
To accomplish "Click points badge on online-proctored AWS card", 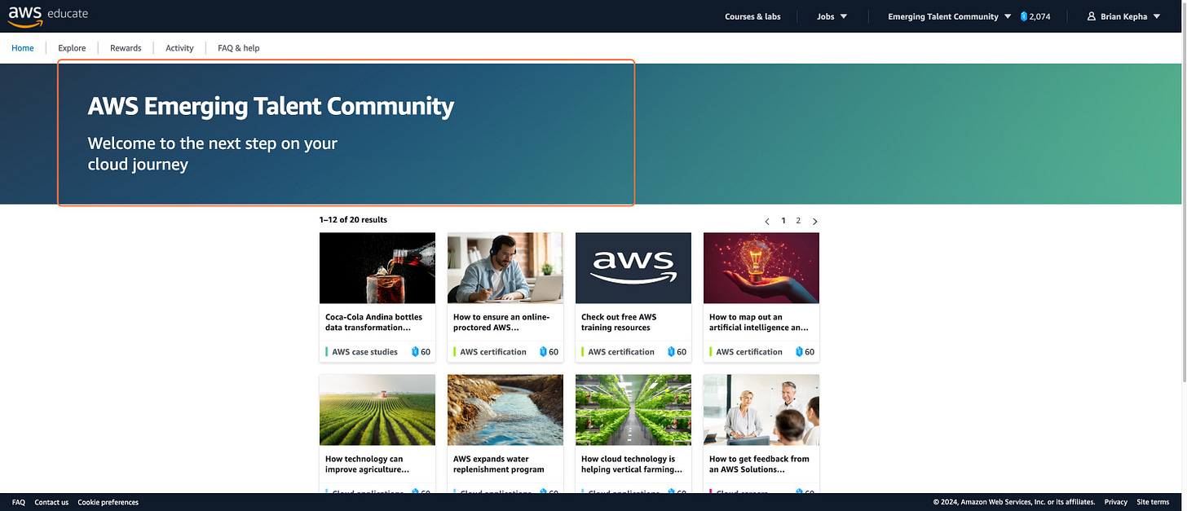I will point(549,352).
